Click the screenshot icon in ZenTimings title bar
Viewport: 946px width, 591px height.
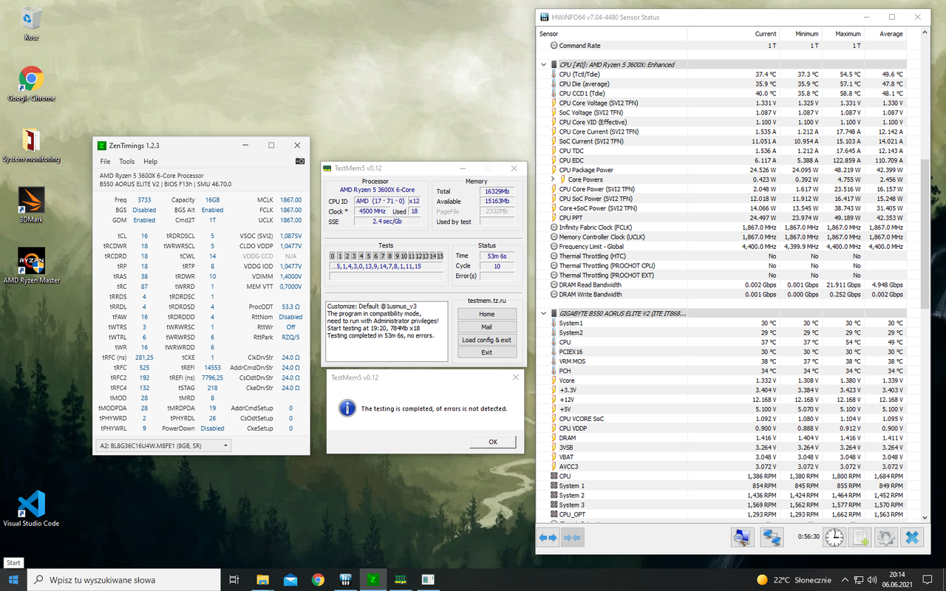click(x=299, y=161)
